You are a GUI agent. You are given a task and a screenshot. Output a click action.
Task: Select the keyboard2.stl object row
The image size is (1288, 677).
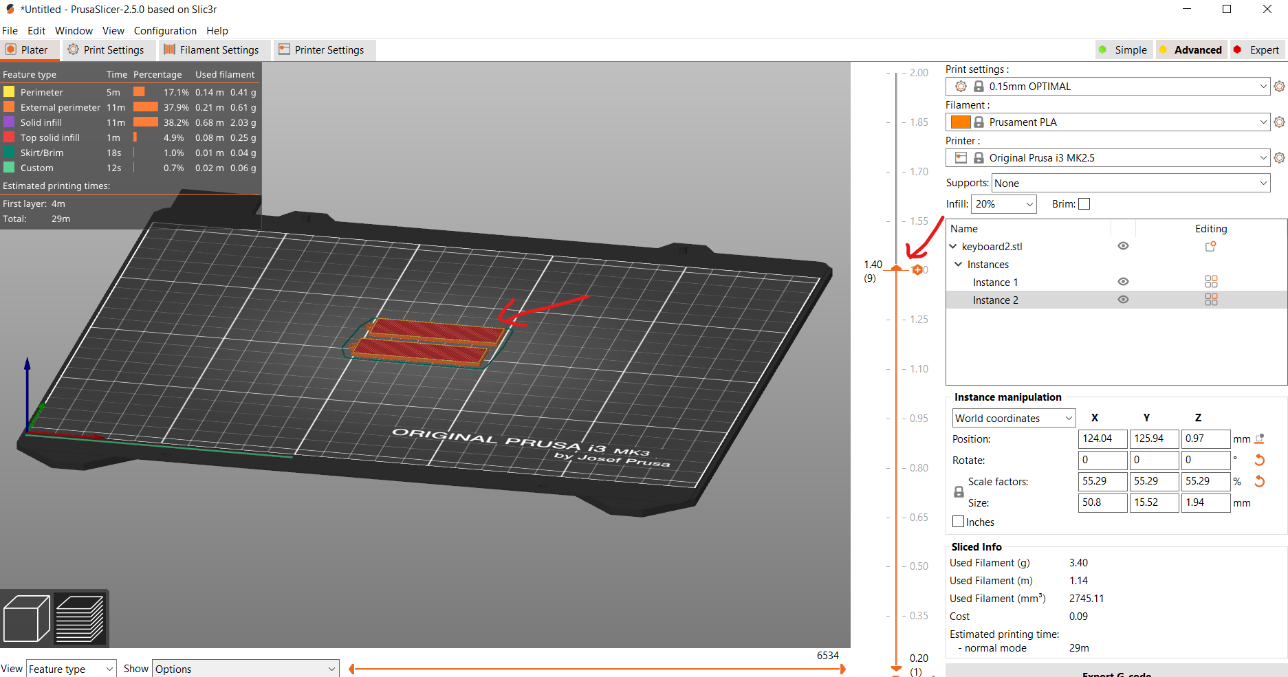tap(1117, 247)
